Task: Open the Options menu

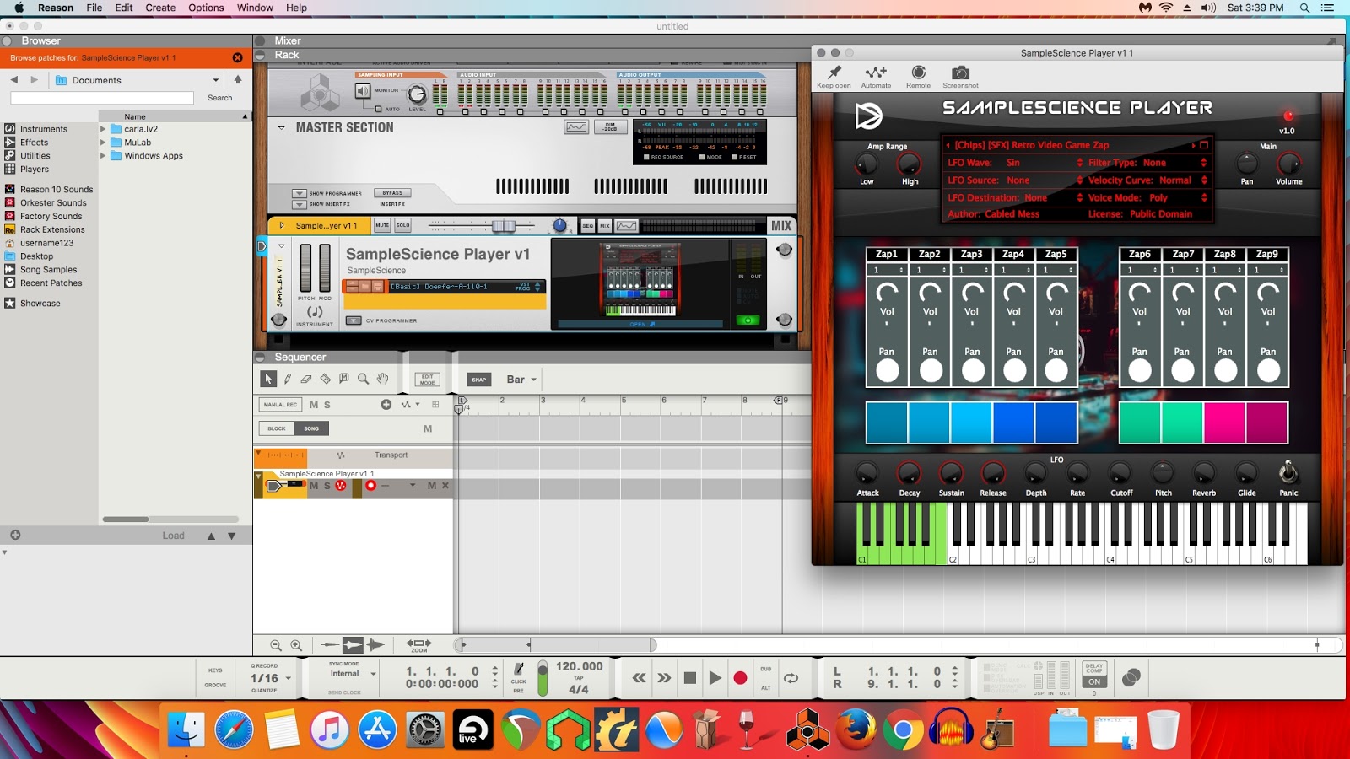Action: [x=206, y=8]
